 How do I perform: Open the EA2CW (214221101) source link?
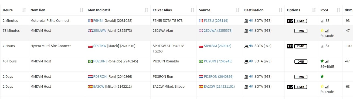[x=219, y=87]
